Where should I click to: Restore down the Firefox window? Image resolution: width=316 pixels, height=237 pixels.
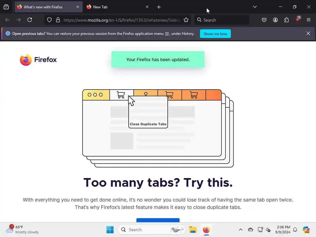click(294, 7)
